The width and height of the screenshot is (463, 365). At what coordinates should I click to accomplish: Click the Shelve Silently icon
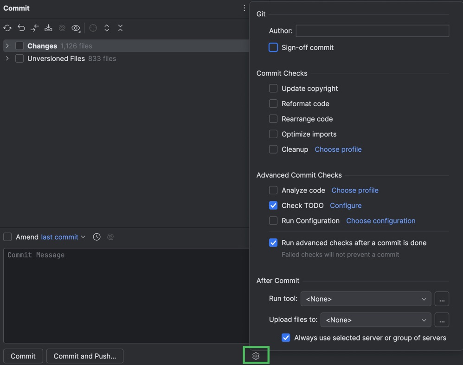point(48,28)
